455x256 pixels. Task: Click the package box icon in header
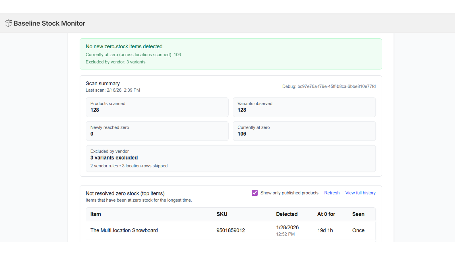coord(8,23)
